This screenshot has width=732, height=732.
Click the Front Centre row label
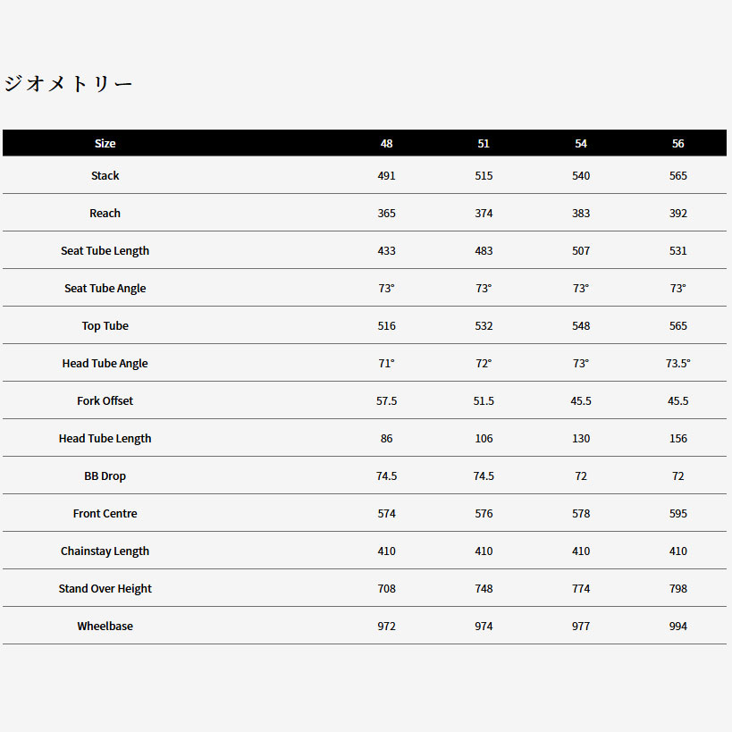[105, 514]
